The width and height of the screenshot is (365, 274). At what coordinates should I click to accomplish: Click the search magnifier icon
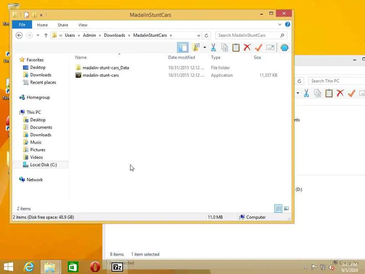coord(282,35)
